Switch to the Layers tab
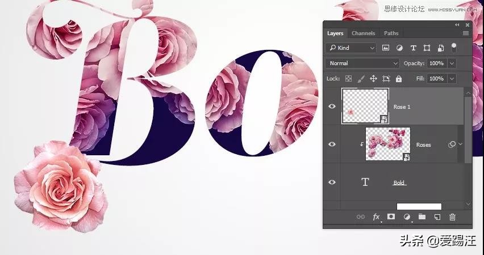 pyautogui.click(x=335, y=33)
